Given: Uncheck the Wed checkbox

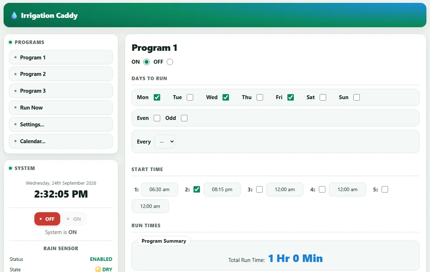Looking at the screenshot, I should 226,97.
